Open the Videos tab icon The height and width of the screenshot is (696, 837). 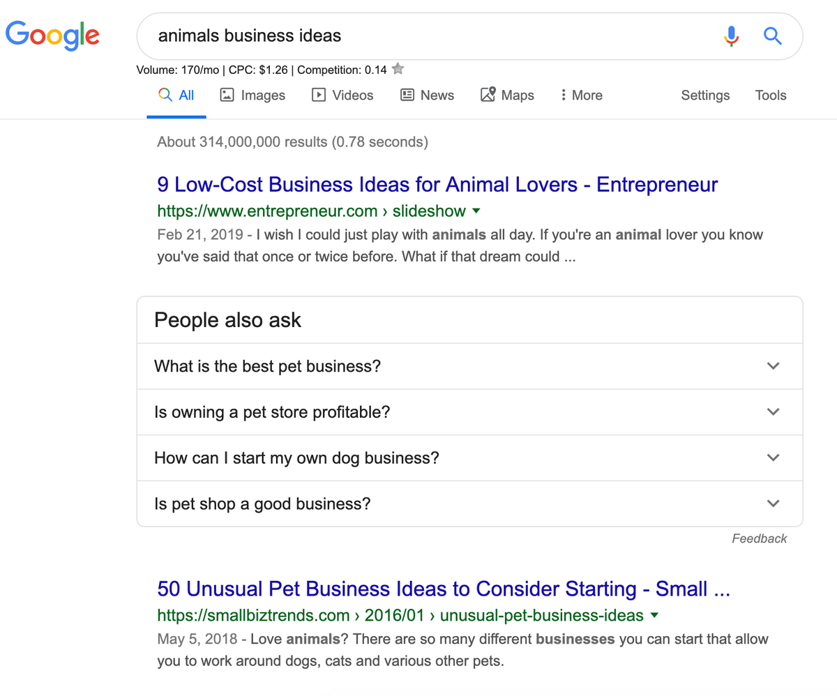319,95
